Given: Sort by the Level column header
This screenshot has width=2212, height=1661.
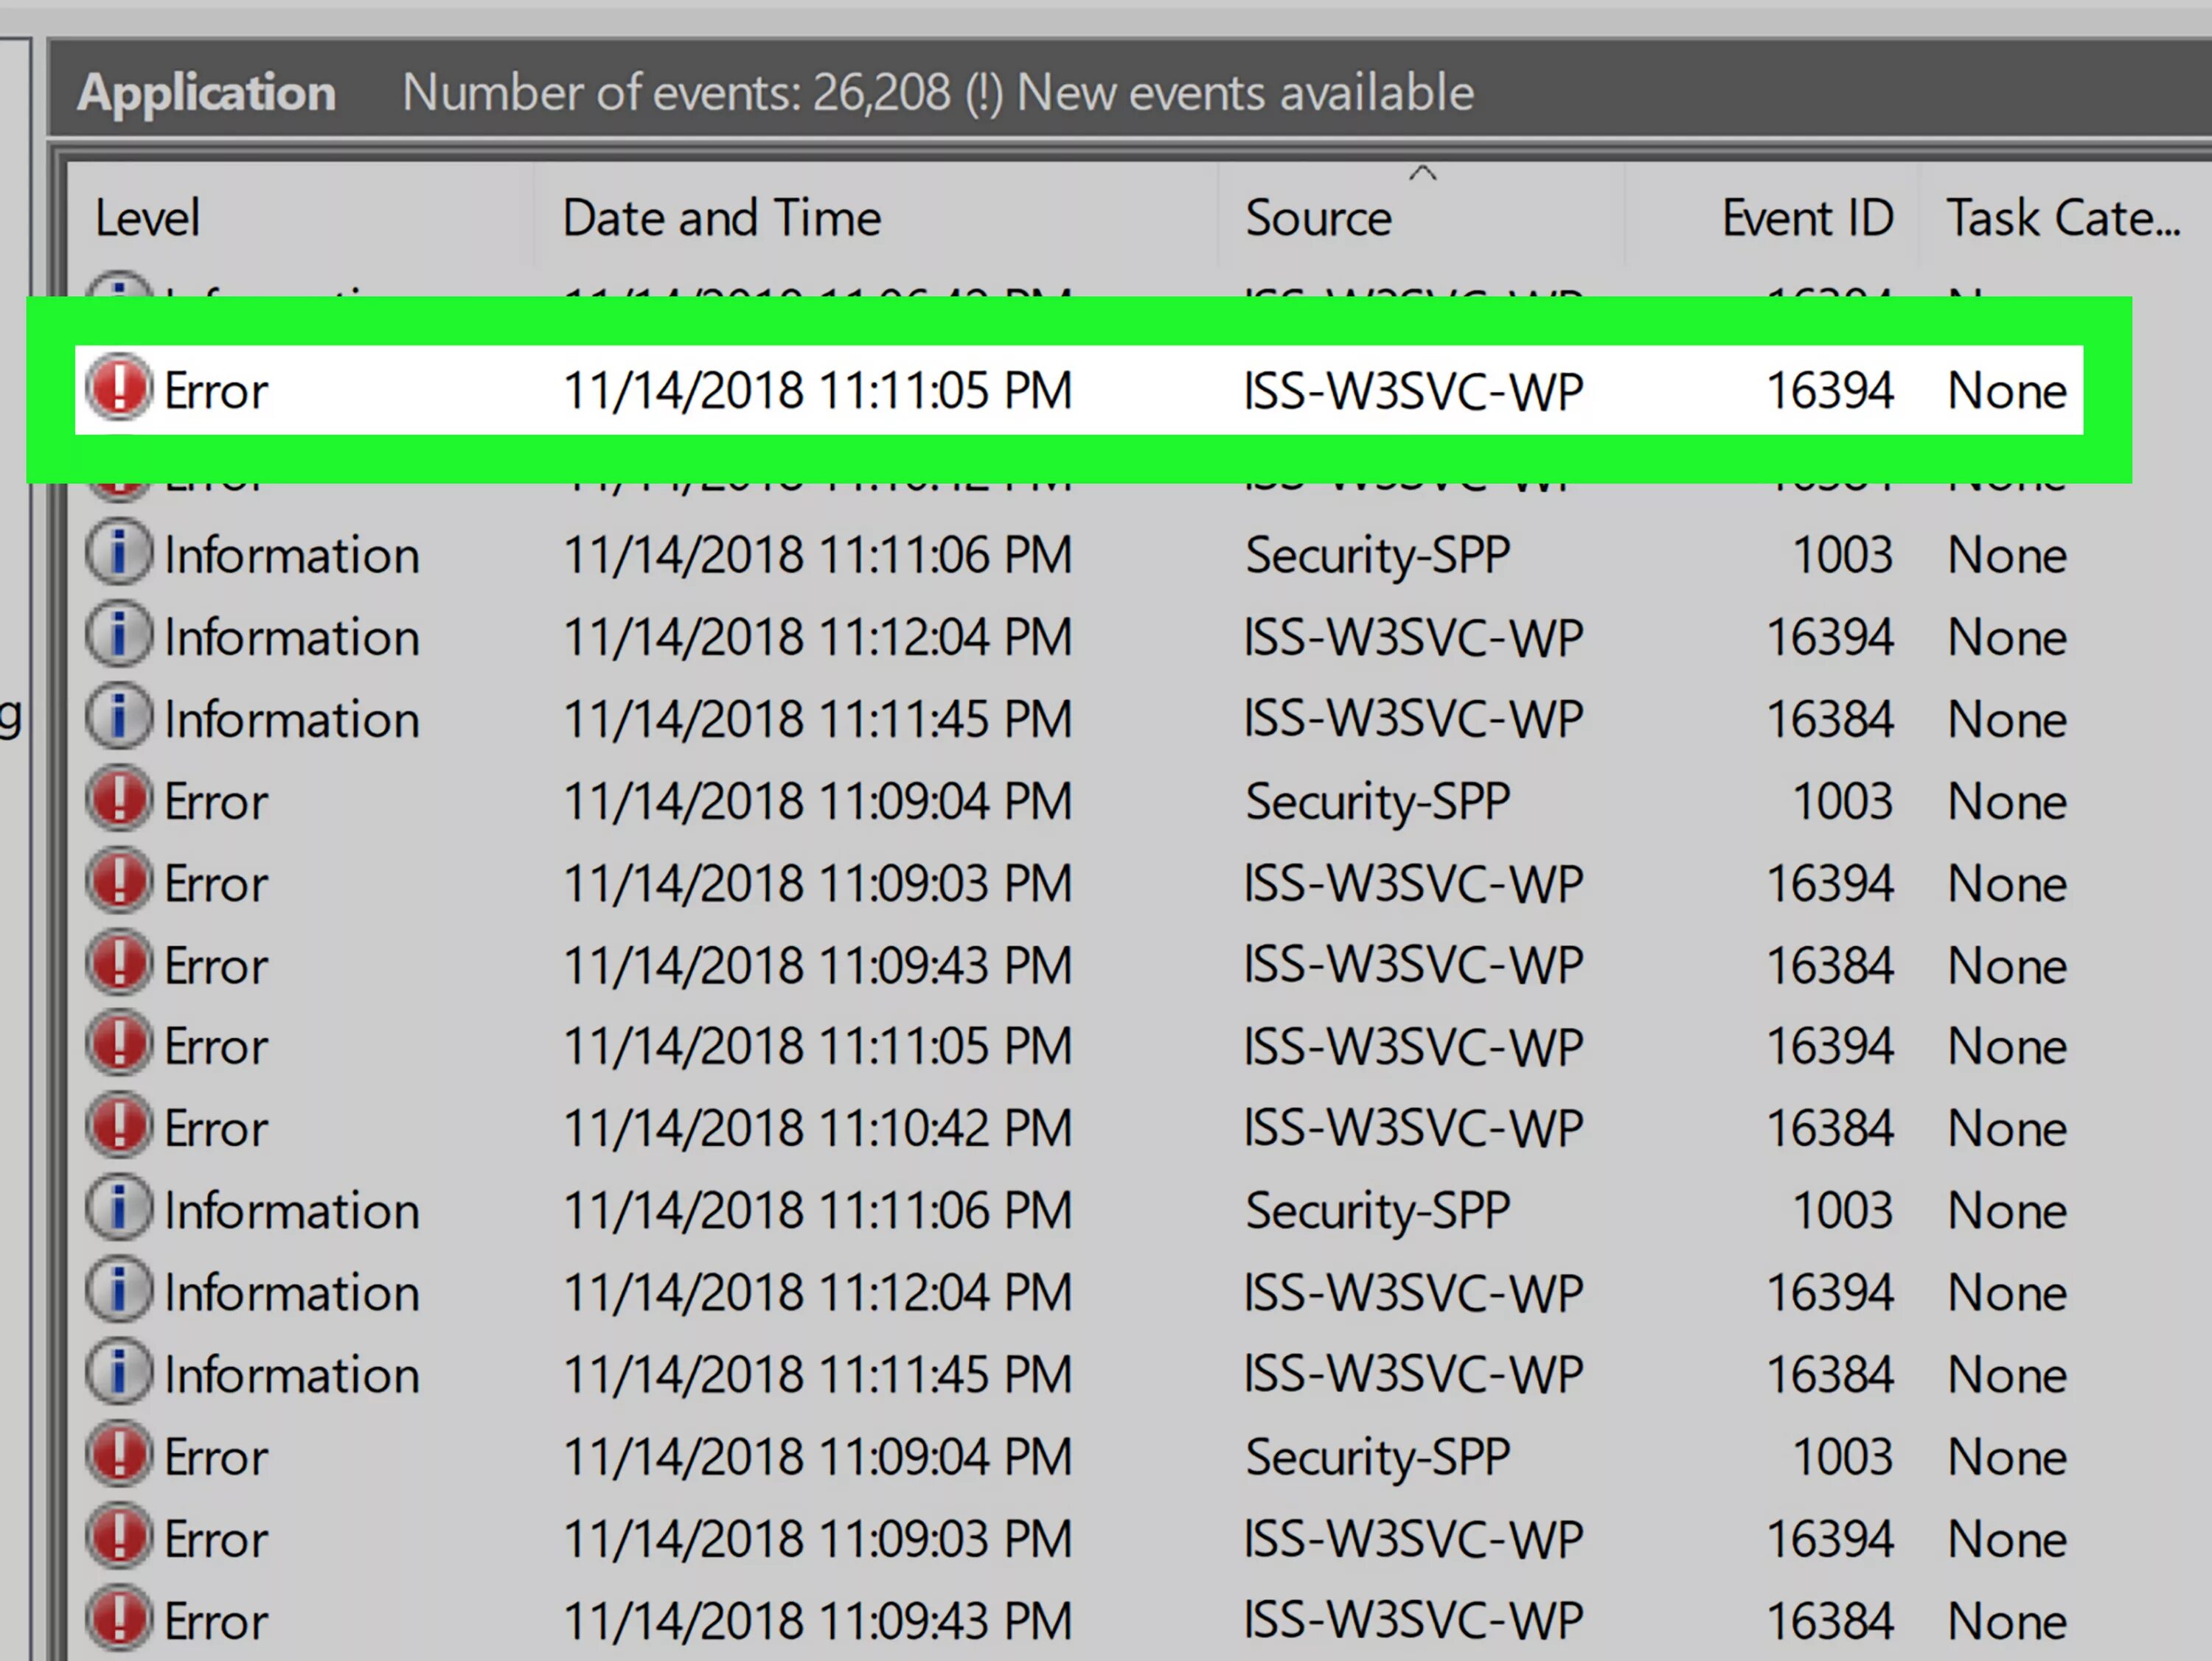Looking at the screenshot, I should pos(148,218).
